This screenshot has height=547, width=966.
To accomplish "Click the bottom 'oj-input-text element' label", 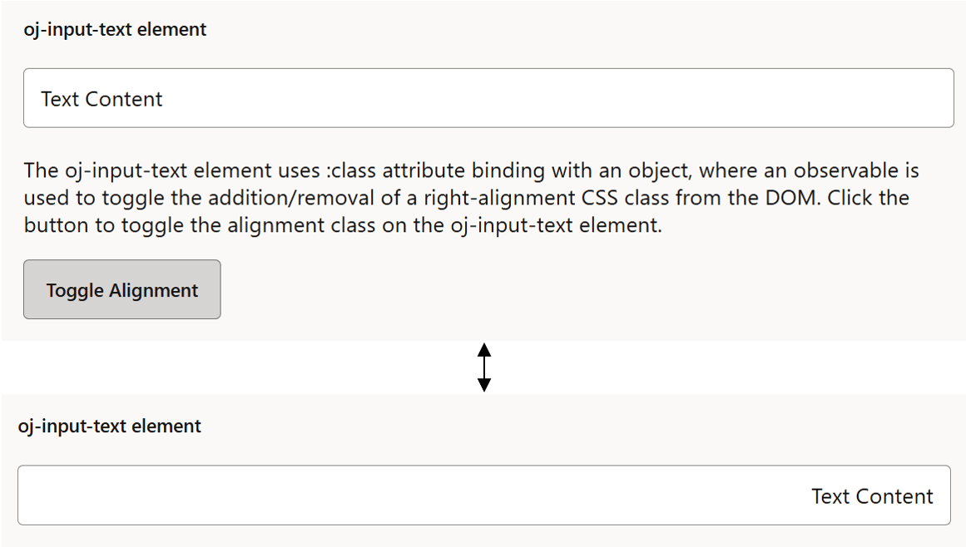I will (108, 426).
